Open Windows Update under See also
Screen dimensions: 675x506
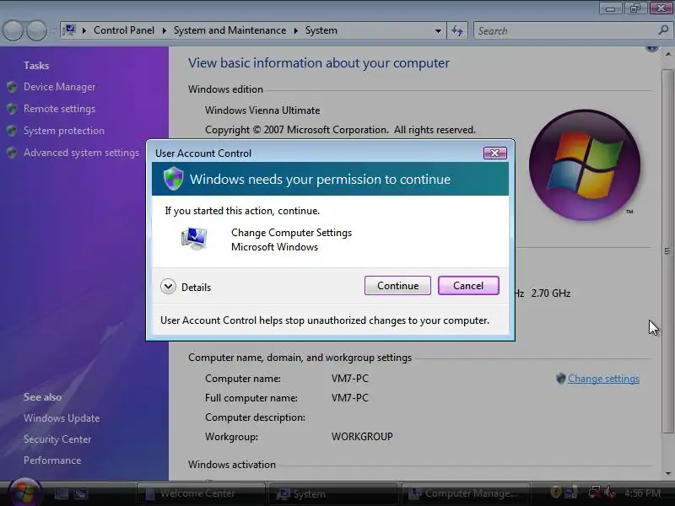click(x=62, y=418)
